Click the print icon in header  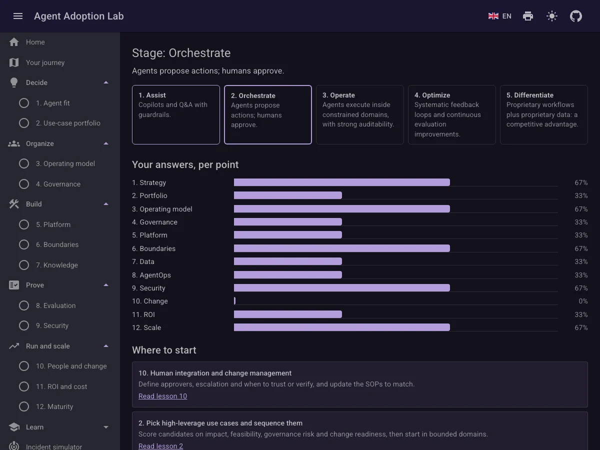[x=528, y=16]
